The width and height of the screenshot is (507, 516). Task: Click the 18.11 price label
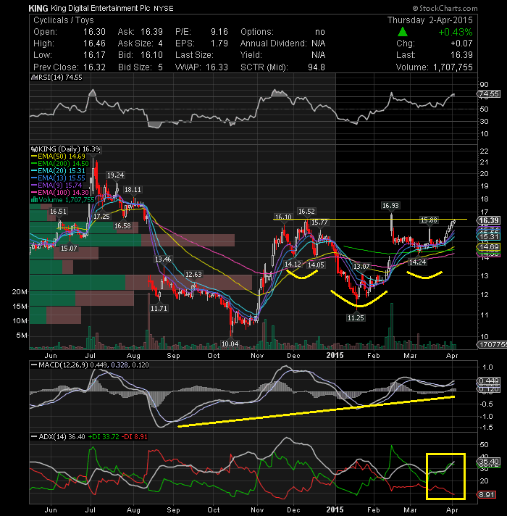click(x=133, y=190)
